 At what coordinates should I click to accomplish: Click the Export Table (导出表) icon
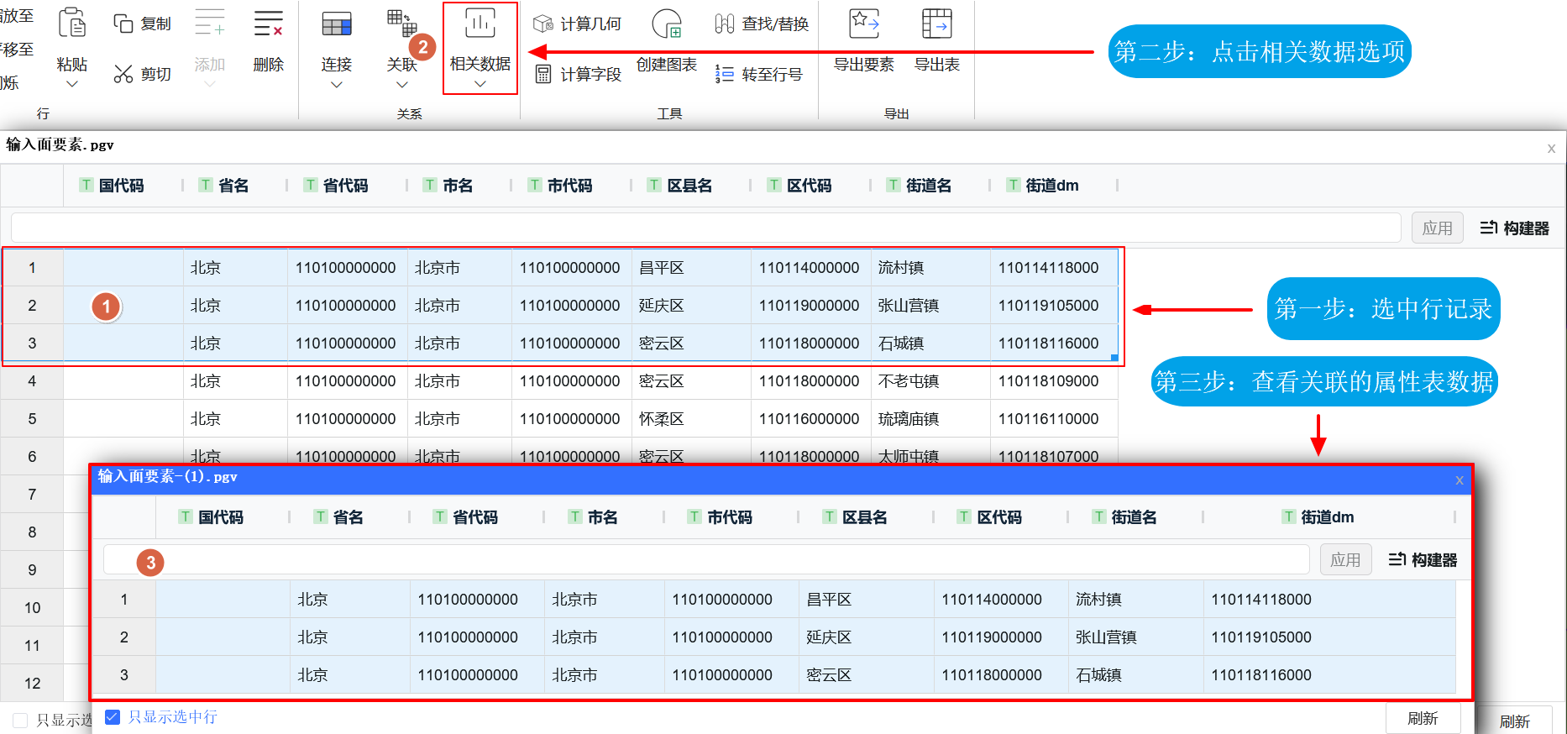[x=936, y=24]
